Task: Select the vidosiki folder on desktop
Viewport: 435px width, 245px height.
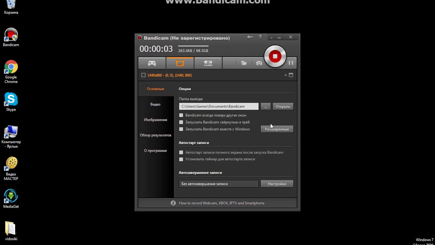Action: pos(11,231)
